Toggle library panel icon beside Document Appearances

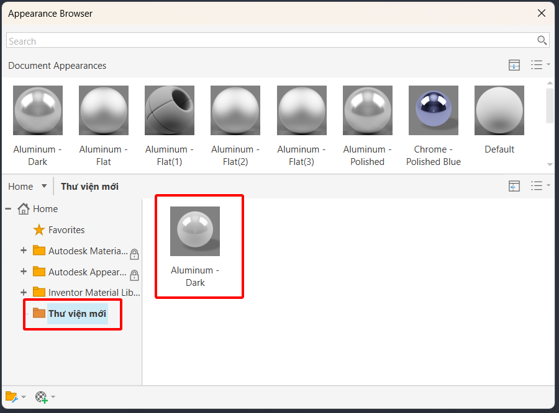click(514, 65)
